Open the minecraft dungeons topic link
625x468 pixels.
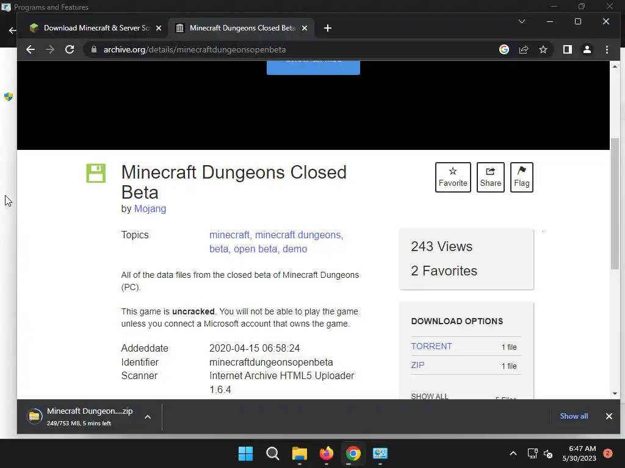pyautogui.click(x=298, y=235)
